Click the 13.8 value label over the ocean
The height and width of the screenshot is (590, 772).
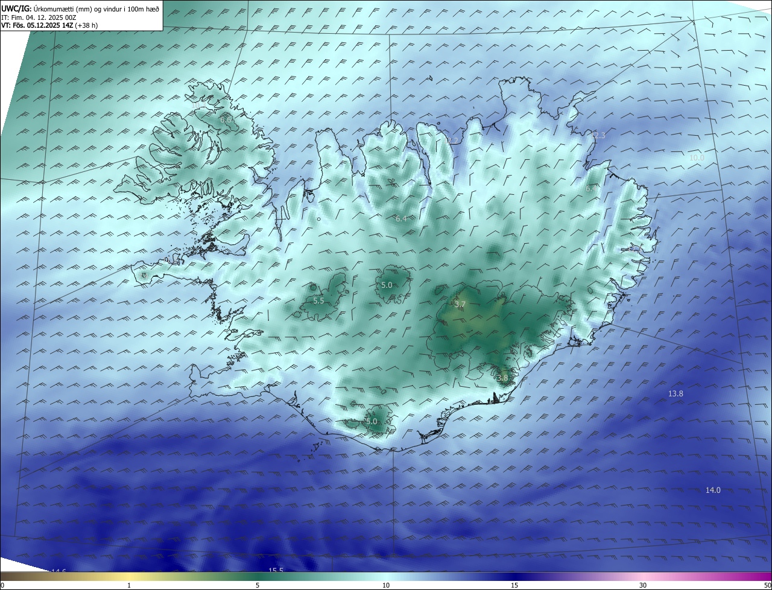pyautogui.click(x=675, y=393)
